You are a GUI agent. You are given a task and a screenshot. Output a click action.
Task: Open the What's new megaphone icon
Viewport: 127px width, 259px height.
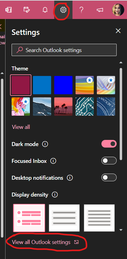pos(100,10)
